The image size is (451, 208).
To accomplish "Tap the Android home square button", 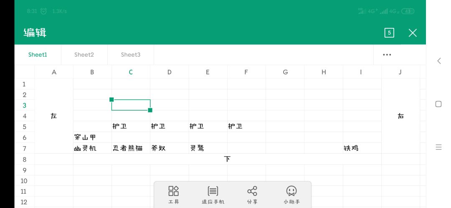I will click(438, 104).
